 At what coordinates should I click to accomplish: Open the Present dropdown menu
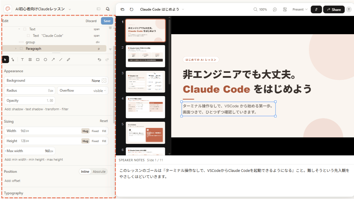tap(300, 9)
